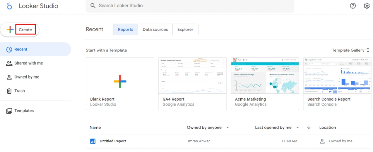Click the 11:40 AM timestamp
This screenshot has width=373, height=152.
(289, 141)
